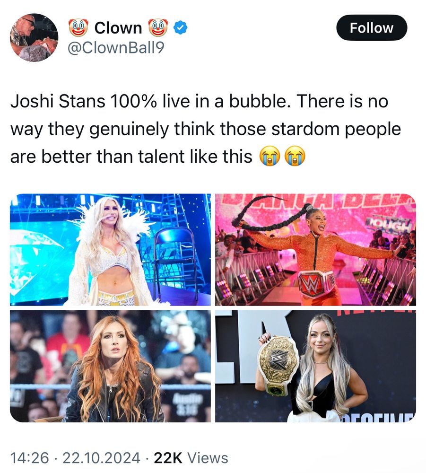Click the 14:26 timestamp
Viewport: 426px width, 473px height.
(29, 457)
